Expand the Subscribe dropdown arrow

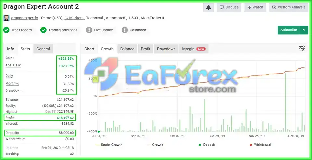(x=304, y=30)
